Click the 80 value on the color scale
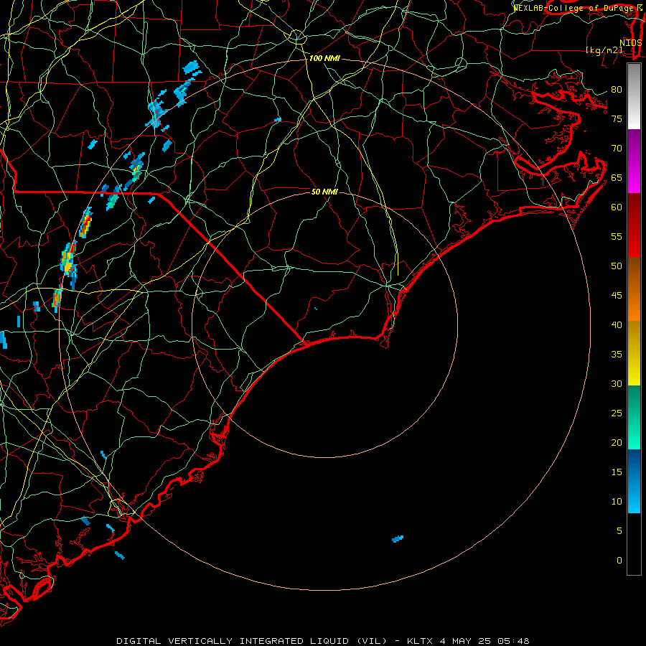 point(617,90)
